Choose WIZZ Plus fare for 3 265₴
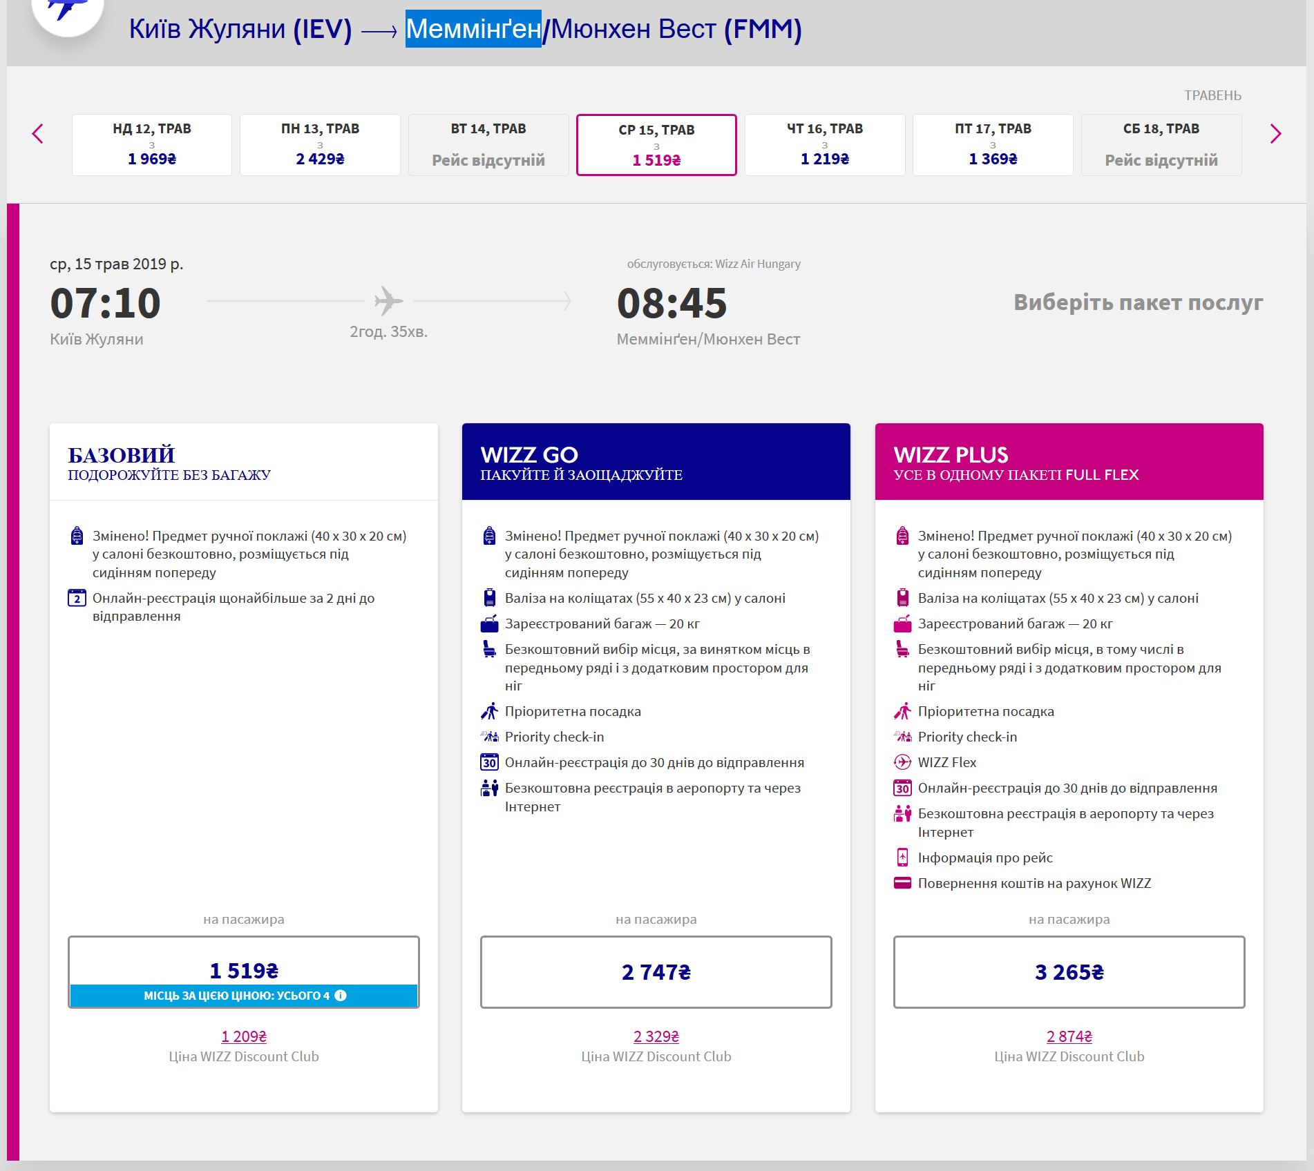This screenshot has height=1171, width=1314. 1069,971
